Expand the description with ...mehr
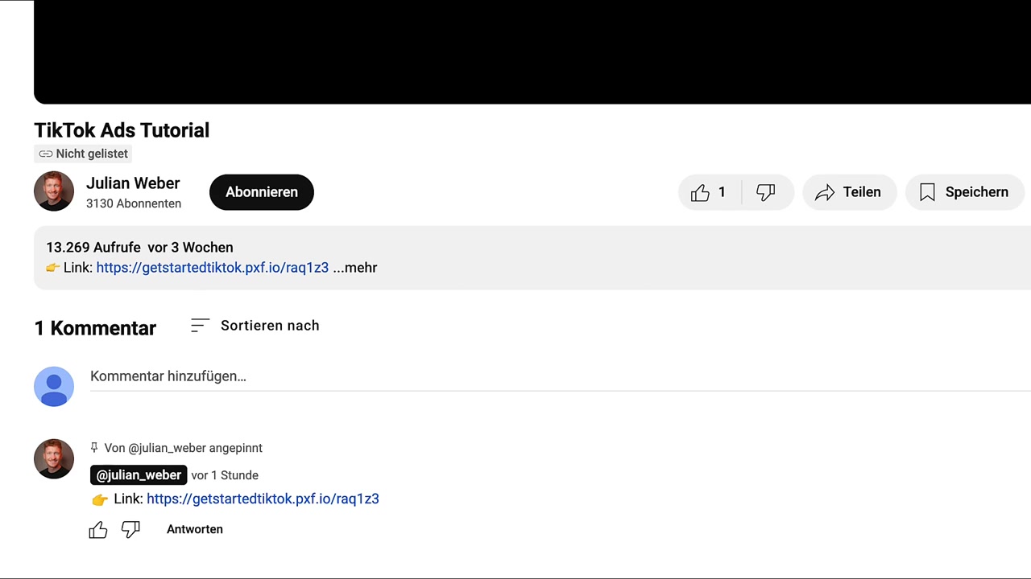The image size is (1031, 579). coord(355,268)
